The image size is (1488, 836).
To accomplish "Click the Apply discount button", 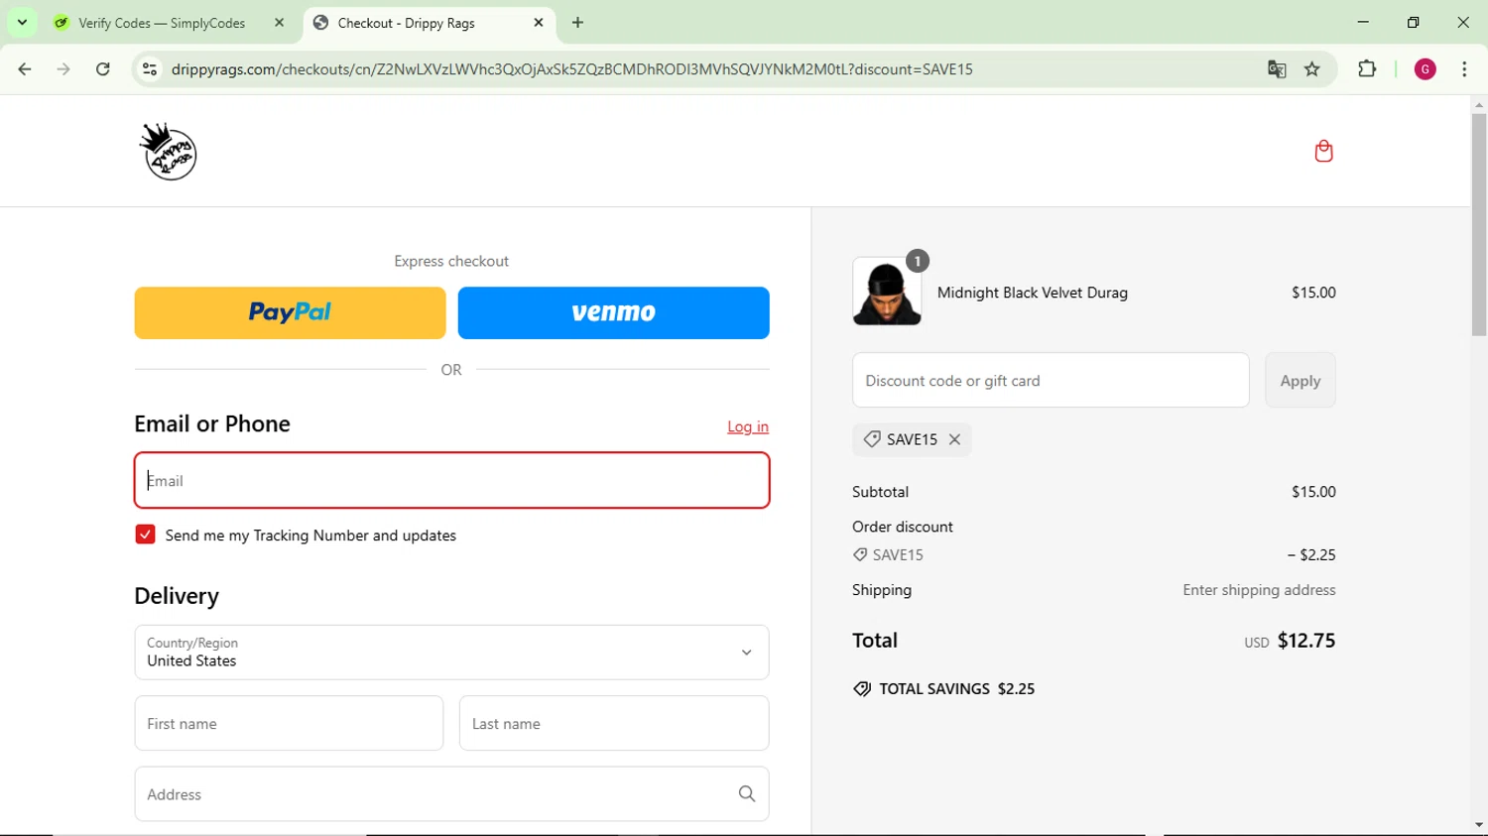I will pos(1301,380).
